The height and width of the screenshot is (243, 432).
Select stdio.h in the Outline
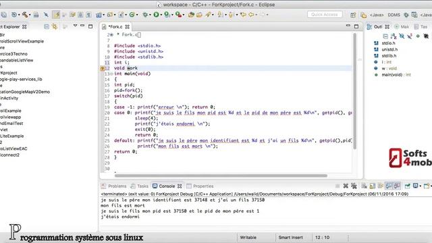pyautogui.click(x=388, y=43)
